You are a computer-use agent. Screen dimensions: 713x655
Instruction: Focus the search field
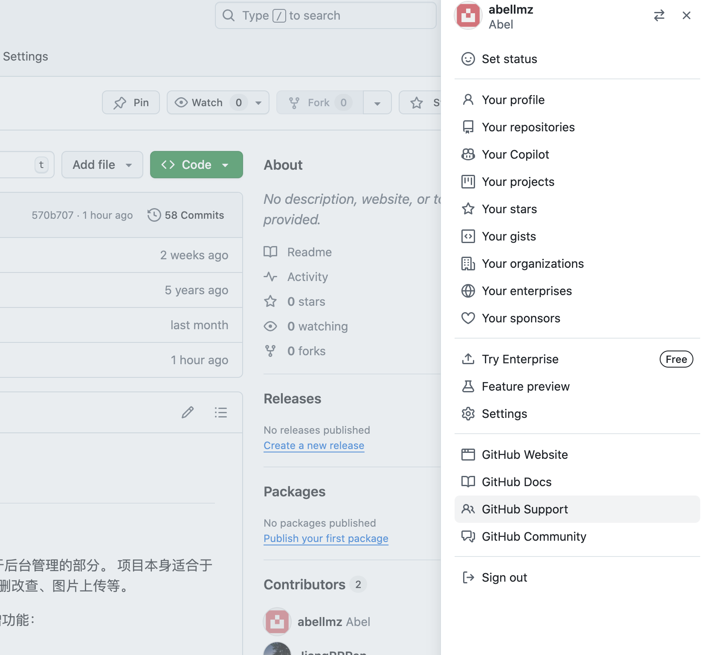(326, 16)
